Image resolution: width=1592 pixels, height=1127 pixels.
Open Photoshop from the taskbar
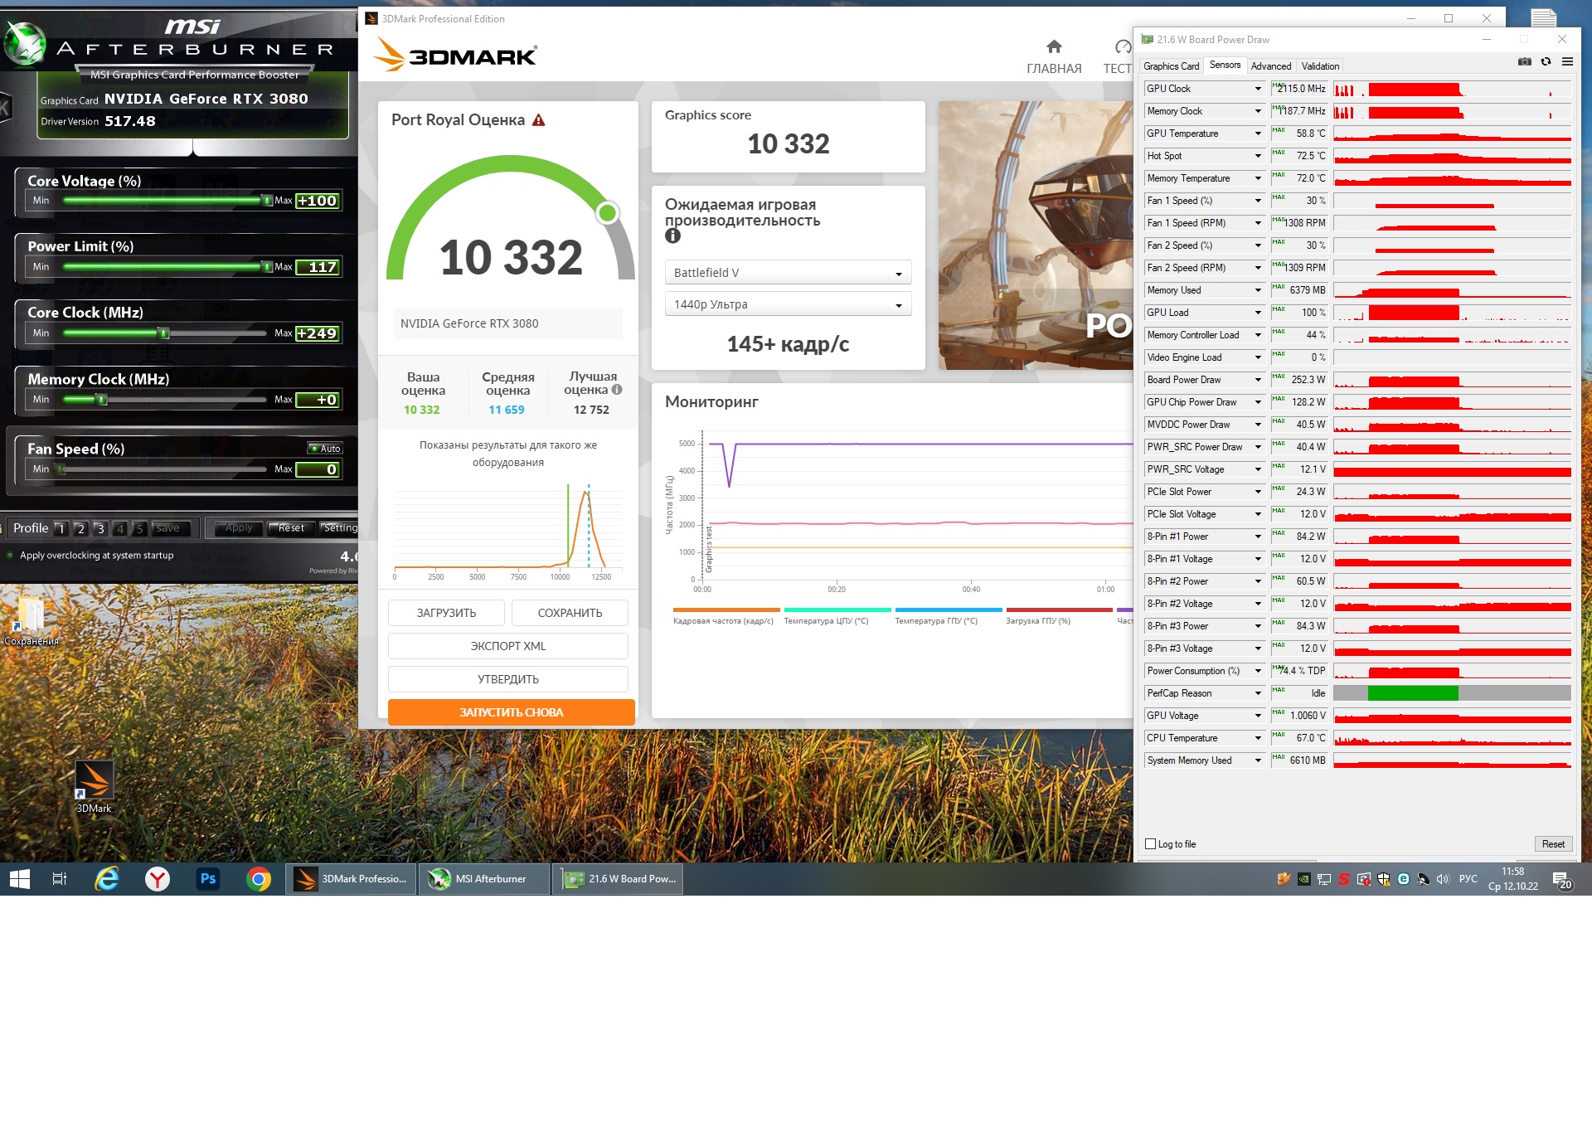click(x=208, y=879)
